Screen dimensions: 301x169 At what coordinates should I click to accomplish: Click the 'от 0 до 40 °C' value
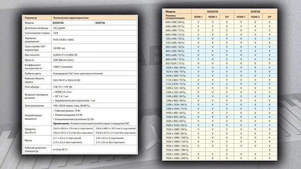point(60,150)
